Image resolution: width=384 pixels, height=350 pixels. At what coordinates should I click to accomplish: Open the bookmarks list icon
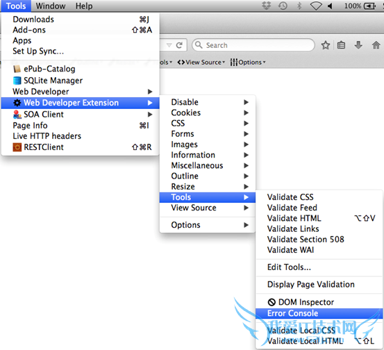[x=341, y=45]
